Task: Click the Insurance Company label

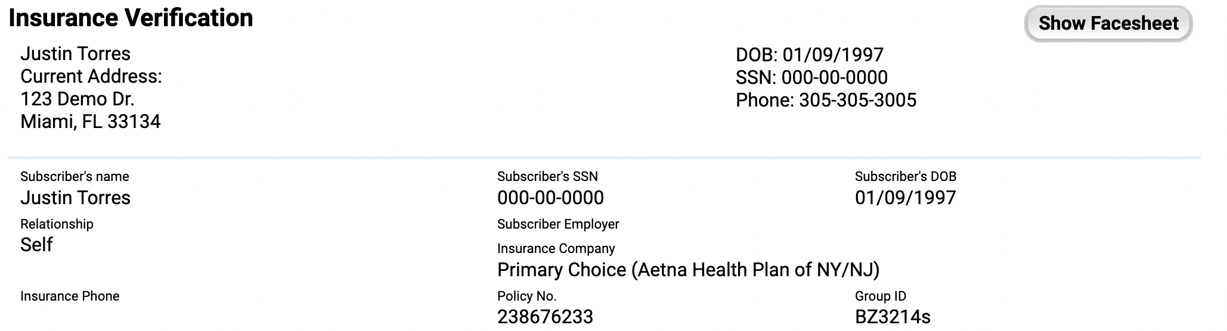Action: coord(556,248)
